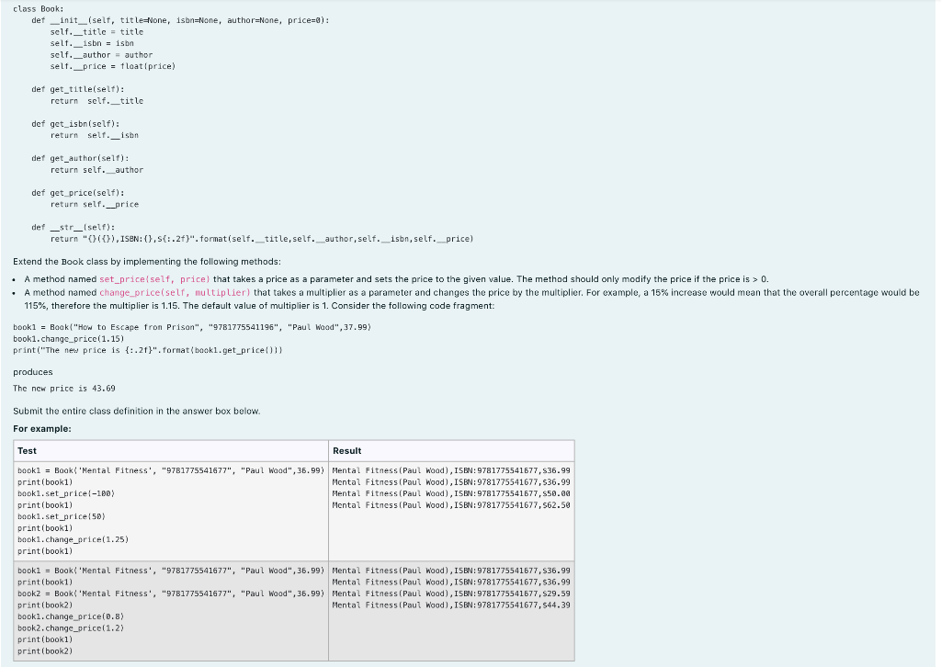Click the "return self.__price" line

coord(95,204)
